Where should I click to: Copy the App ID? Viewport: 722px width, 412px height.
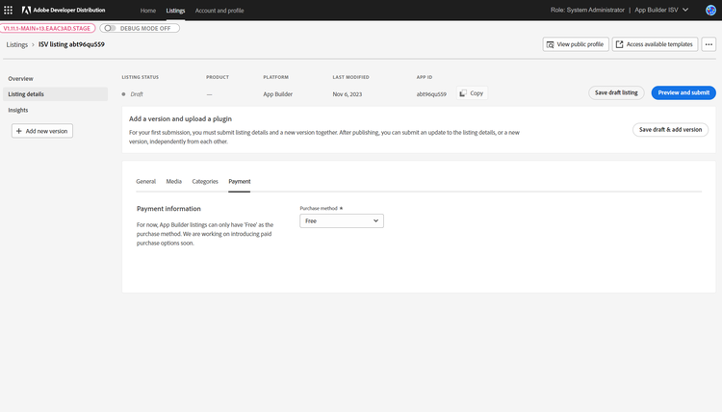(472, 93)
